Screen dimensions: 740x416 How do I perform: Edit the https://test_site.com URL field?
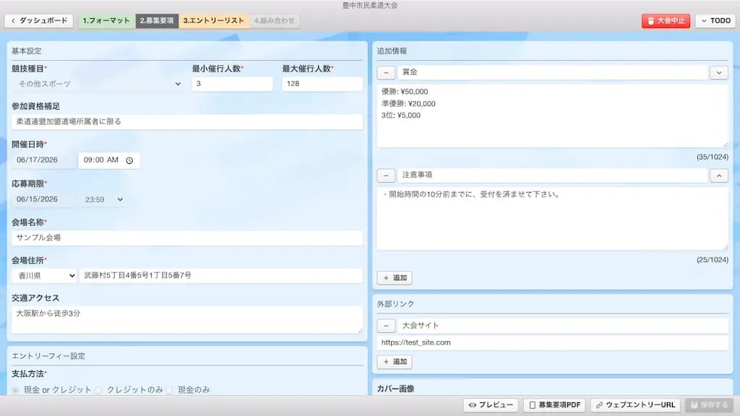pyautogui.click(x=552, y=343)
